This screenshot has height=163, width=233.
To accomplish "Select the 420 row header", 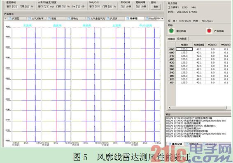I will click(x=172, y=62).
